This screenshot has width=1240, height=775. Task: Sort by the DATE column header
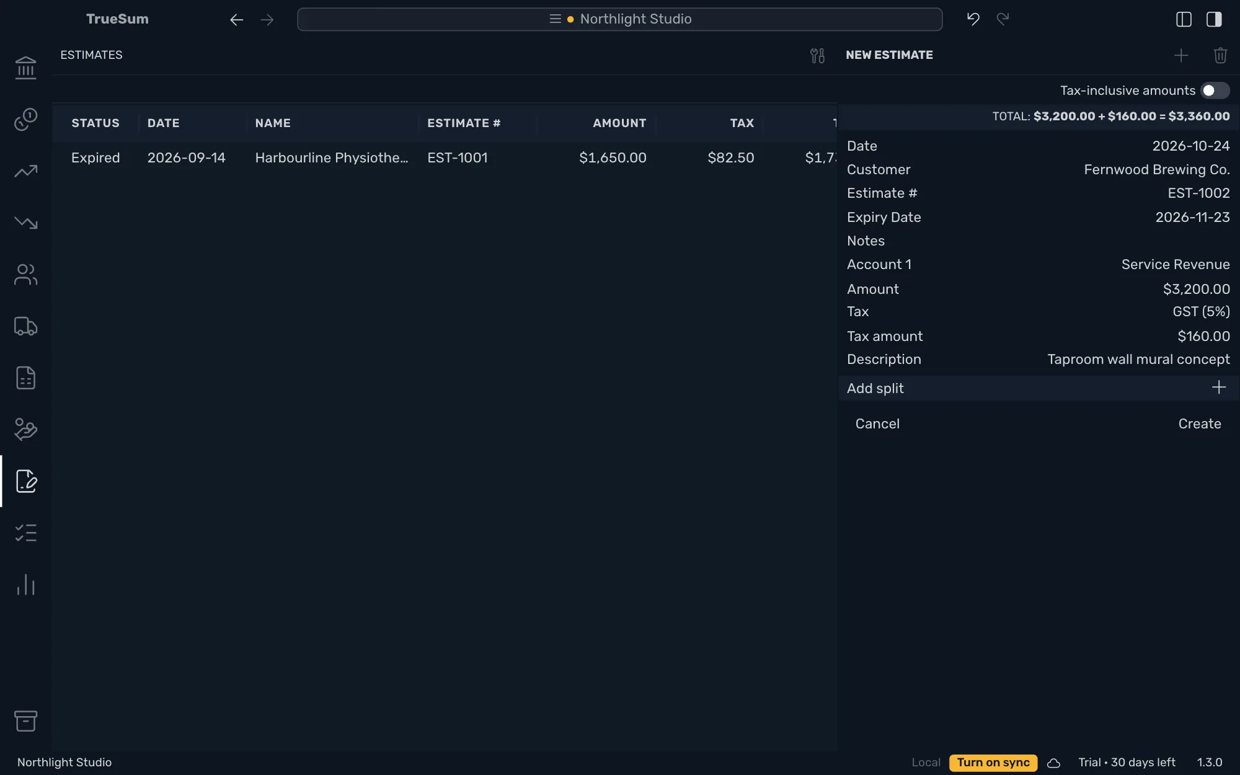point(164,123)
